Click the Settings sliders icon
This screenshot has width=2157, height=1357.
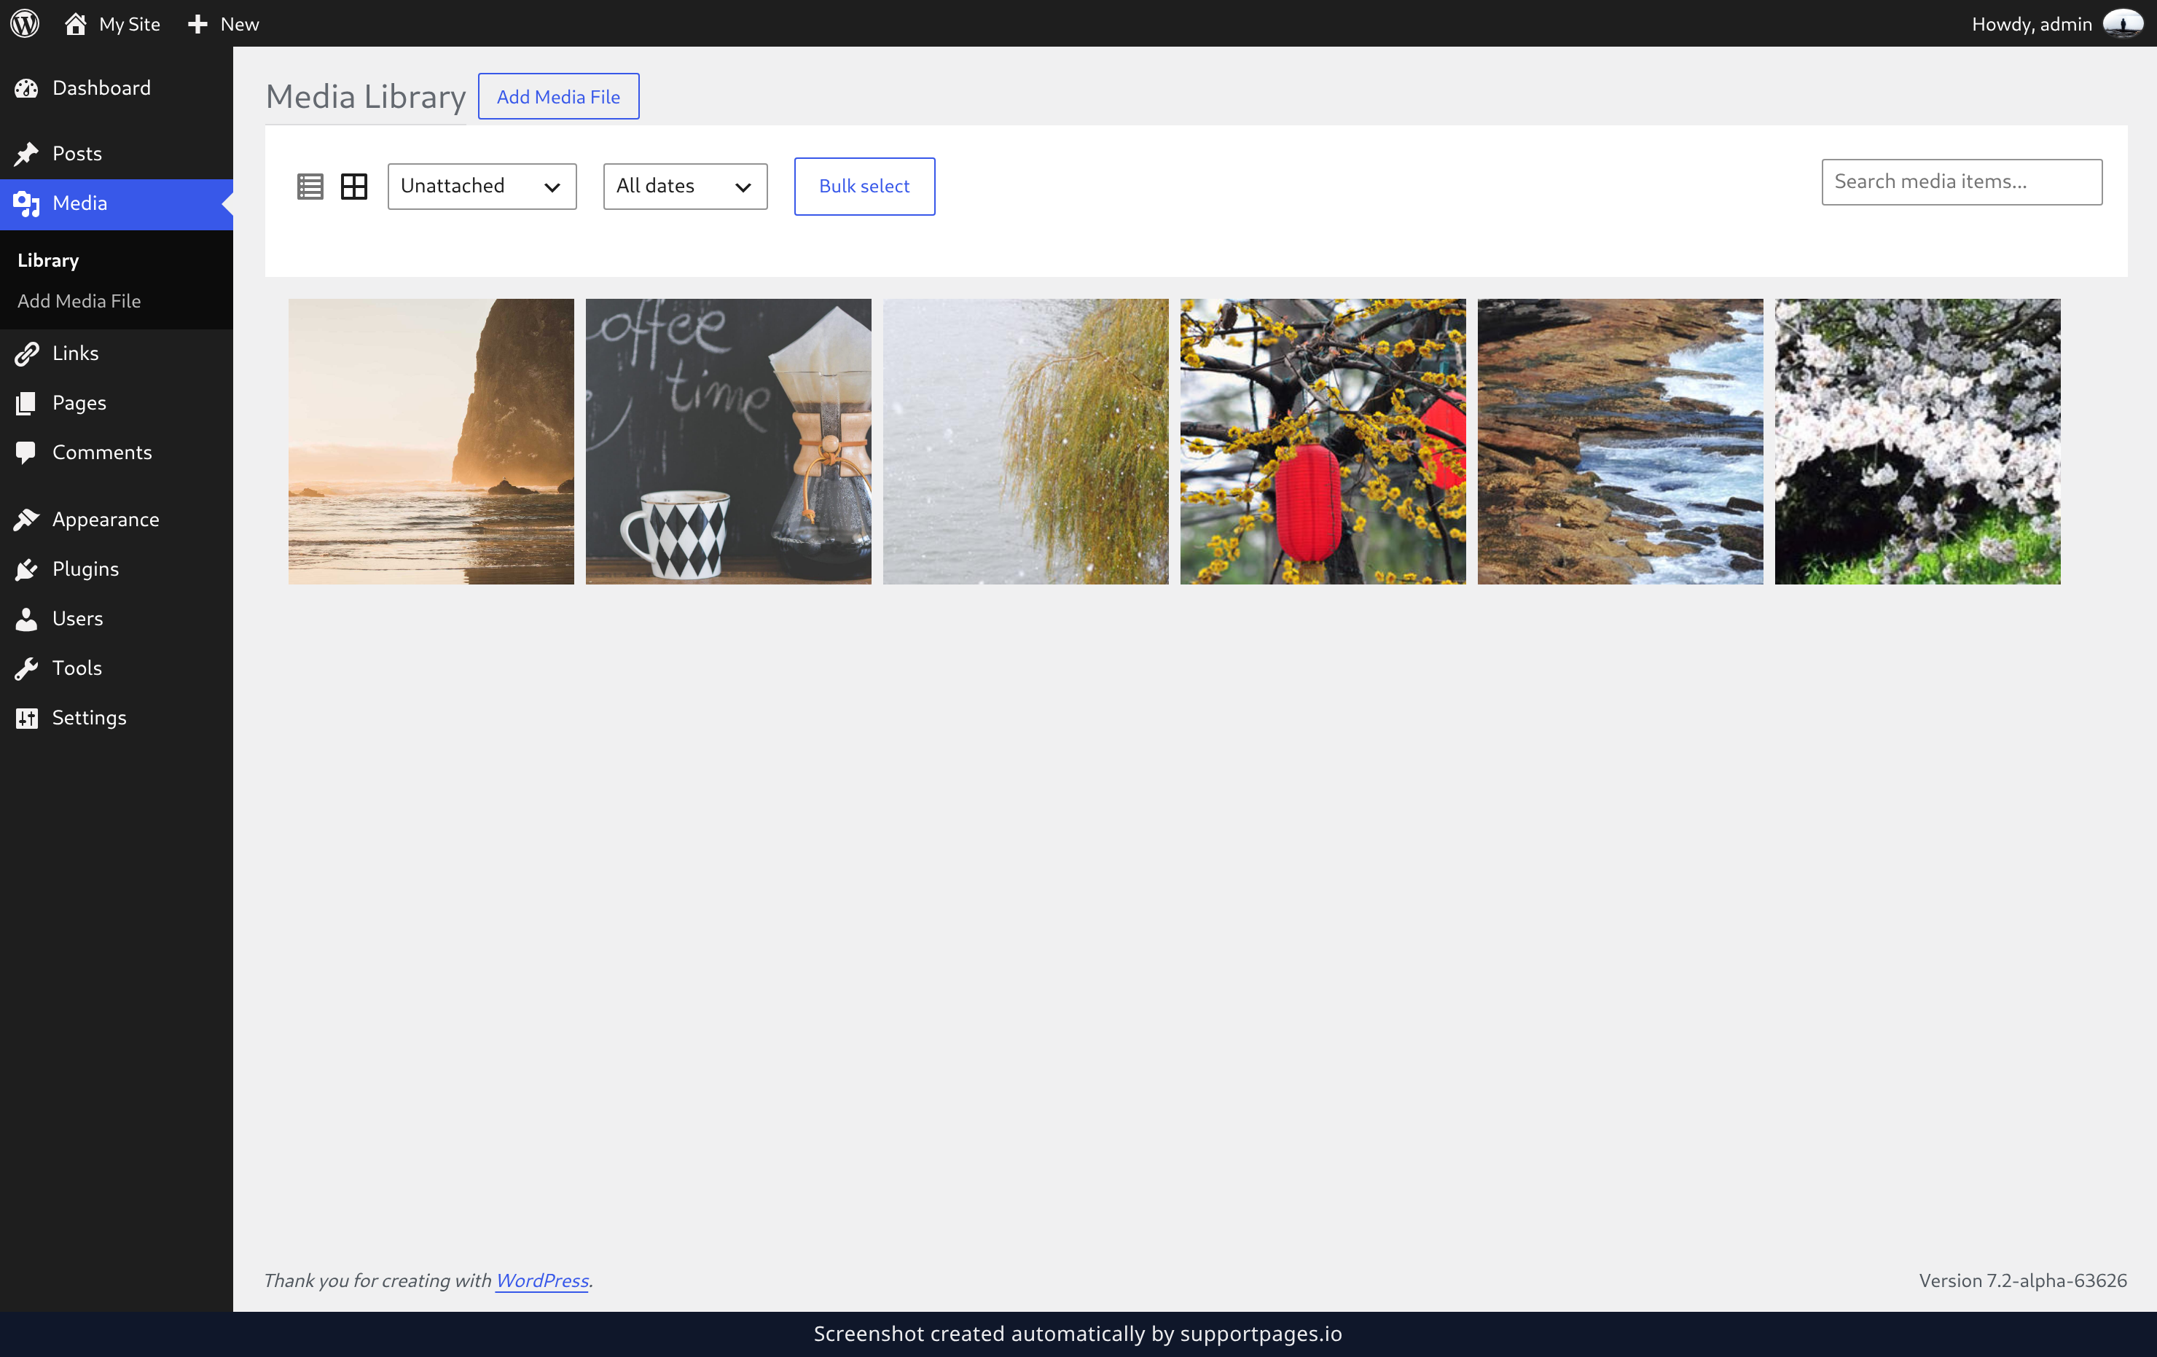click(27, 717)
